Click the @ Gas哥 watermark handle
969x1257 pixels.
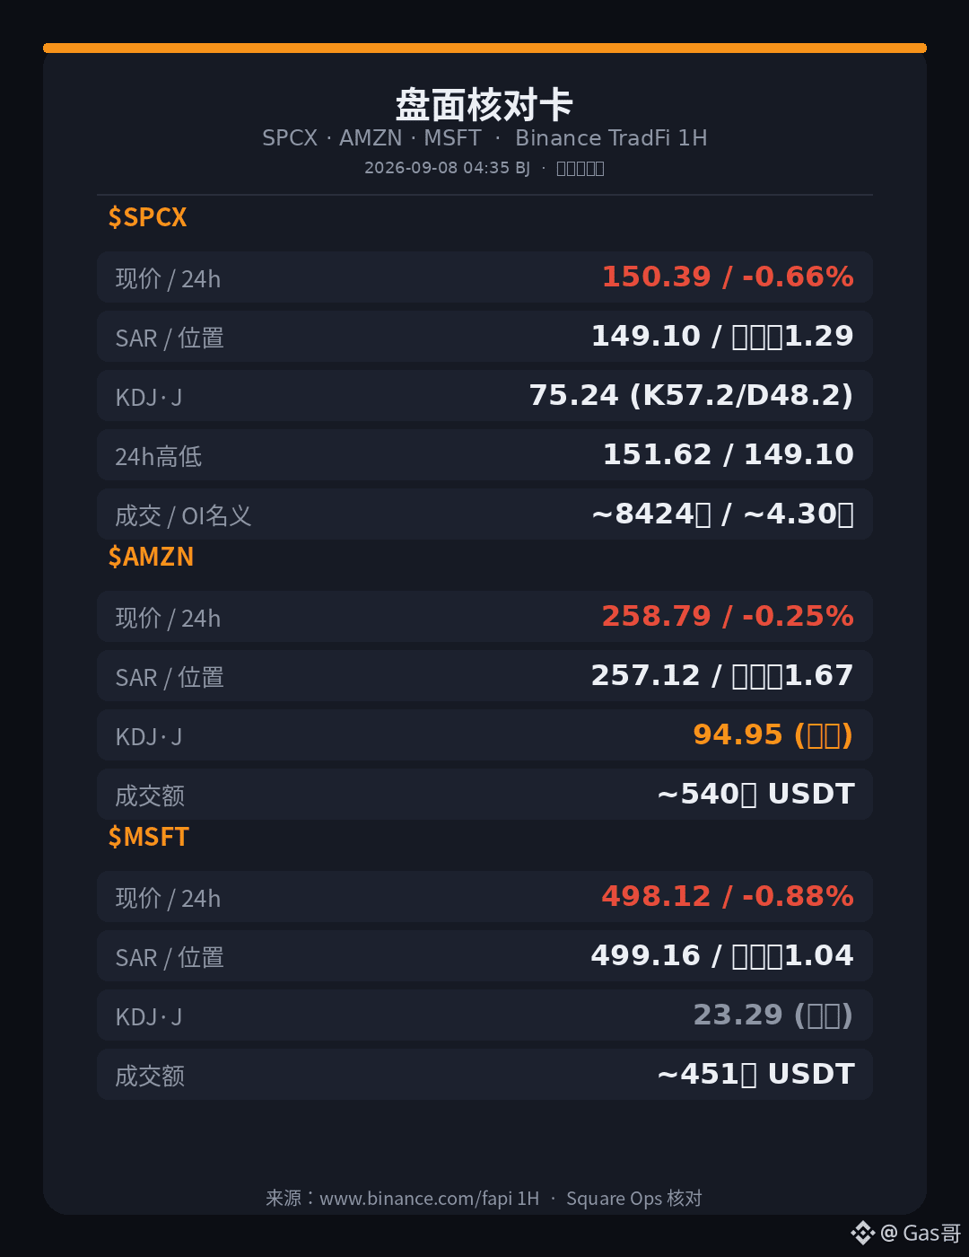tap(921, 1233)
